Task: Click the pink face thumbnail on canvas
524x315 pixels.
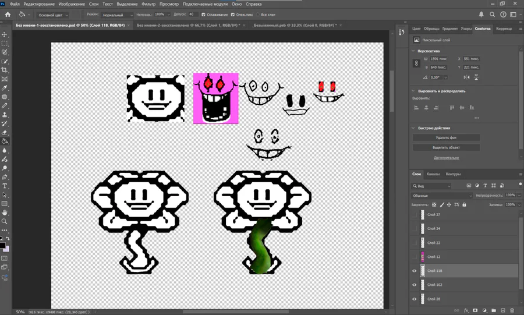Action: point(215,98)
